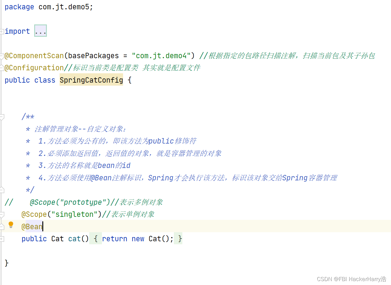
Task: Click the folded closing brace of cat()
Action: 178,239
